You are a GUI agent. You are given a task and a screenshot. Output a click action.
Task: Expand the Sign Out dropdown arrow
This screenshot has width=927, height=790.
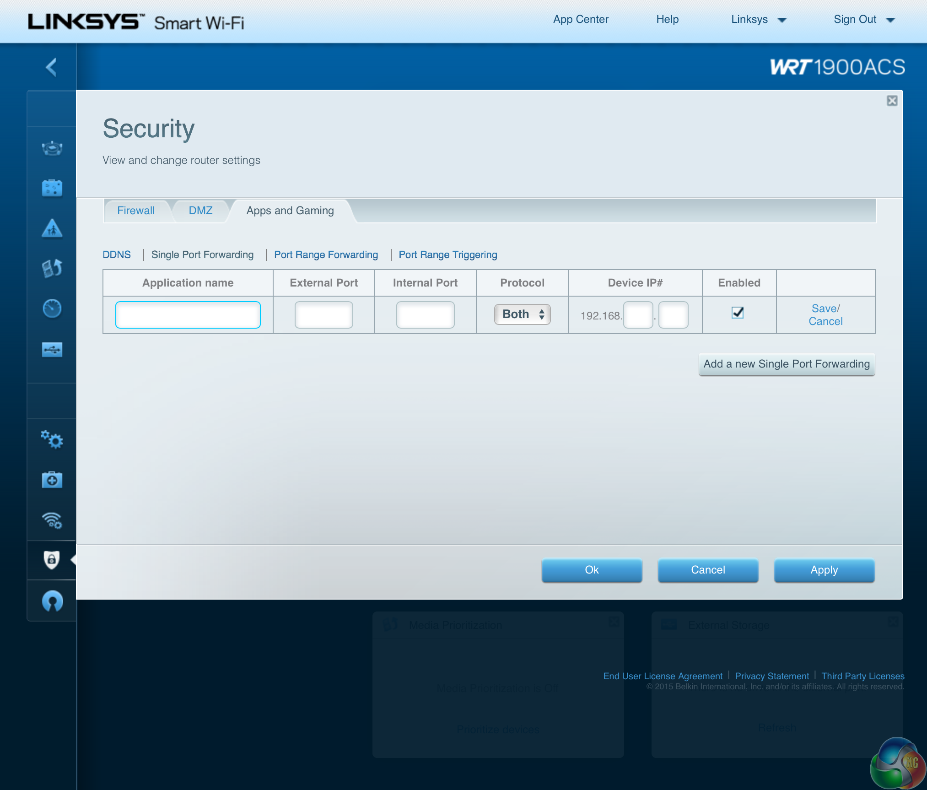pos(890,20)
